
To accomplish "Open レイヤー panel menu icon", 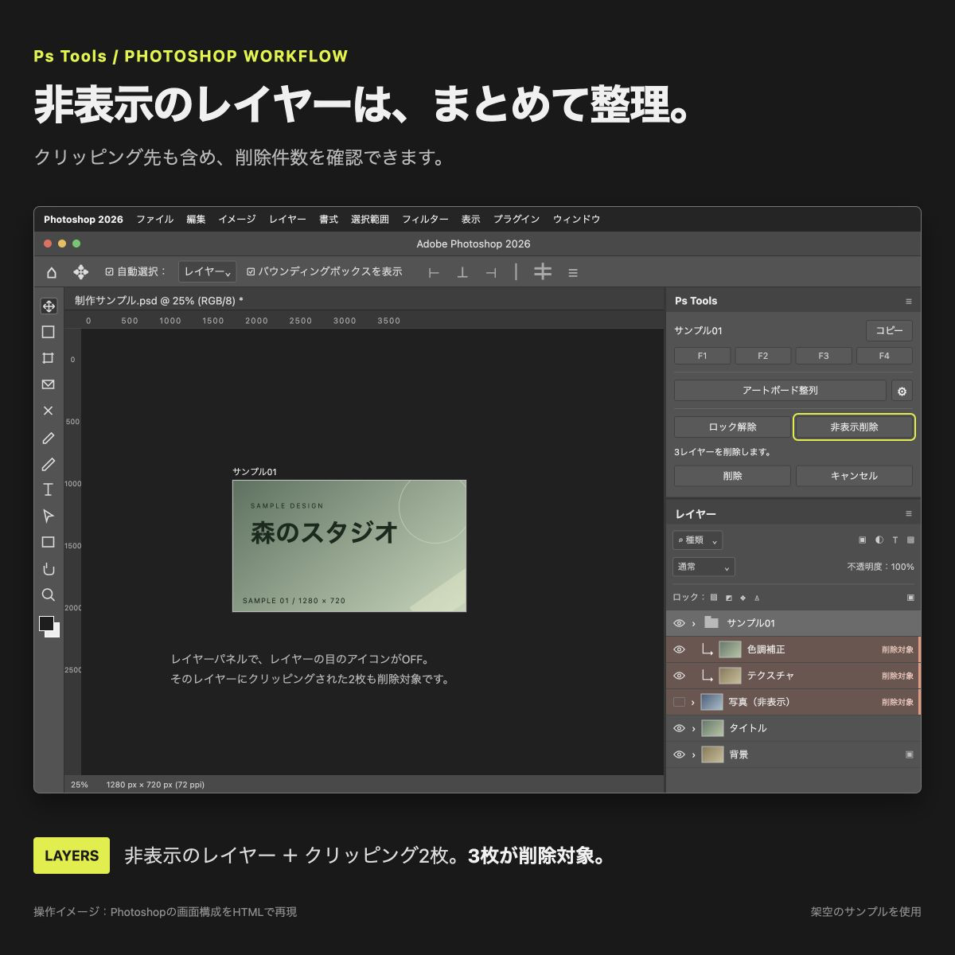I will coord(909,514).
